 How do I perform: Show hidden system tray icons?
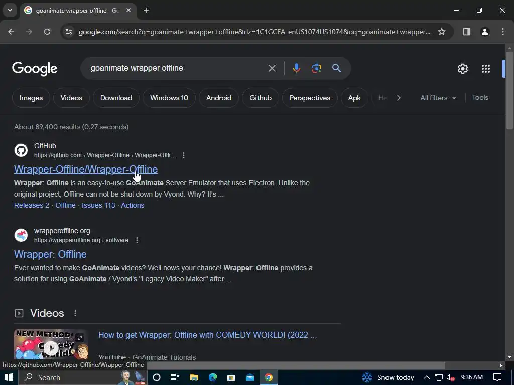click(x=427, y=377)
